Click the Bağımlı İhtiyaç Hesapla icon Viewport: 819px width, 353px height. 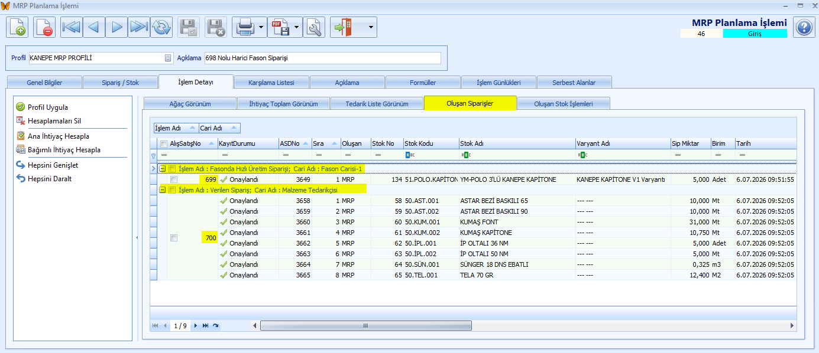click(20, 150)
